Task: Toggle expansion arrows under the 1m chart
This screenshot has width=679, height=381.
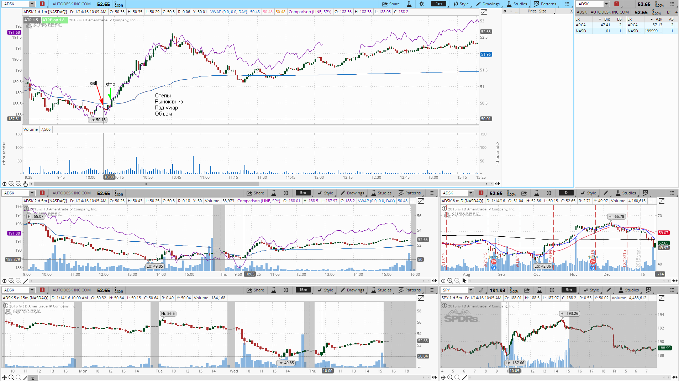Action: tap(497, 184)
